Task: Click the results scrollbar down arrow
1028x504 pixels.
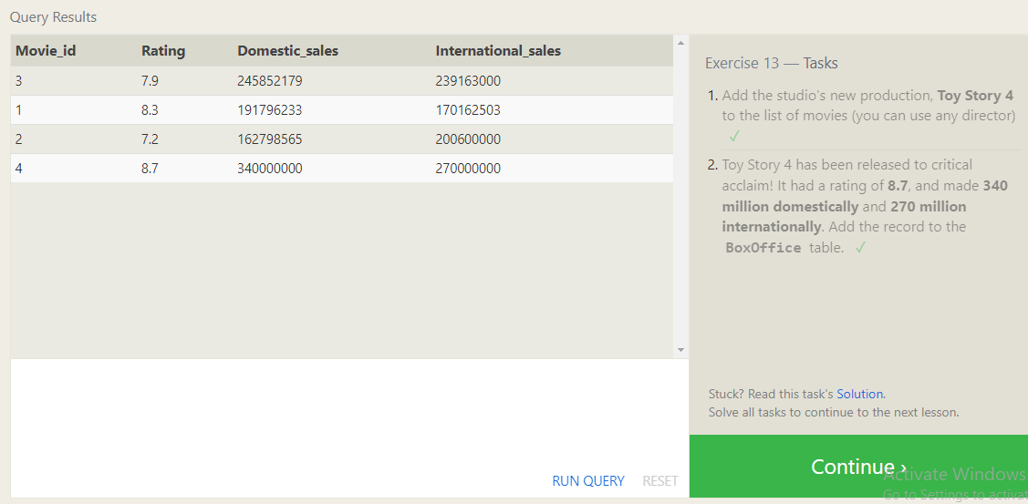Action: point(680,350)
